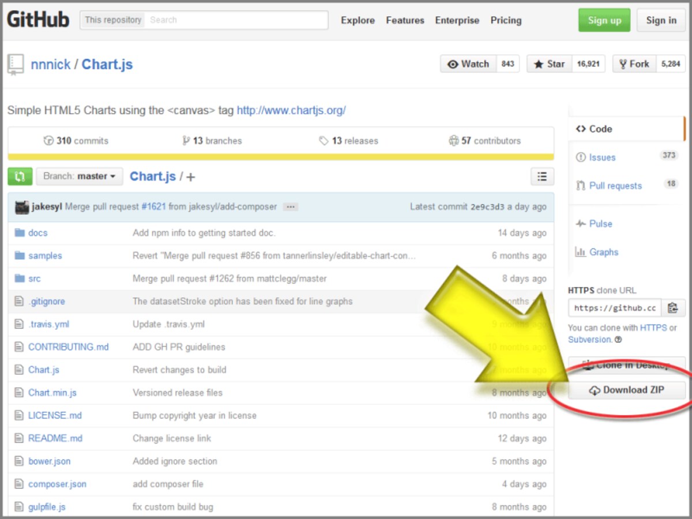Screen dimensions: 692x519
Task: Click the HTTPS clone URL field
Action: click(615, 308)
